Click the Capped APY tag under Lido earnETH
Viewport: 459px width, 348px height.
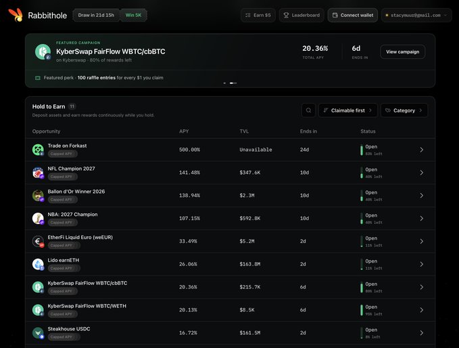click(x=64, y=268)
